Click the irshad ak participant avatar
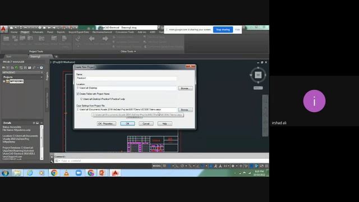 (x=314, y=101)
